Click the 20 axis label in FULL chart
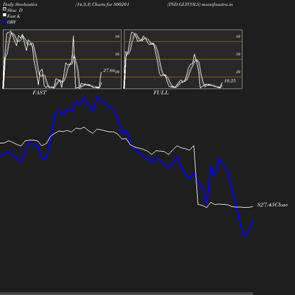This screenshot has width=295, height=295. pos(238,72)
